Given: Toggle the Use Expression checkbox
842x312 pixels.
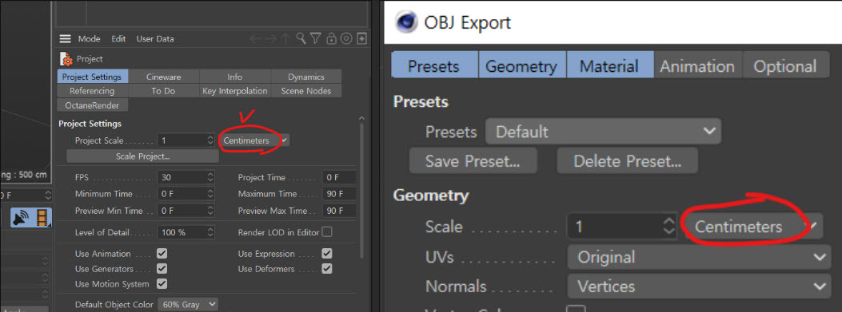Looking at the screenshot, I should click(x=326, y=254).
